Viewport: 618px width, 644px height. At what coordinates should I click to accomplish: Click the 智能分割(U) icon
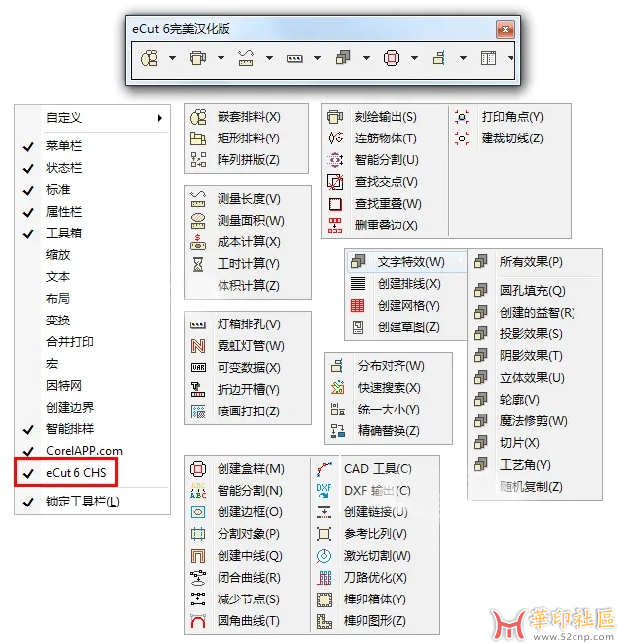coord(335,160)
